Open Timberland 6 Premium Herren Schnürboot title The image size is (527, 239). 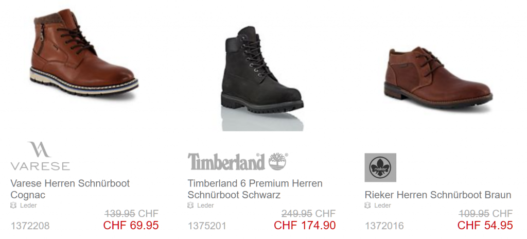click(255, 189)
